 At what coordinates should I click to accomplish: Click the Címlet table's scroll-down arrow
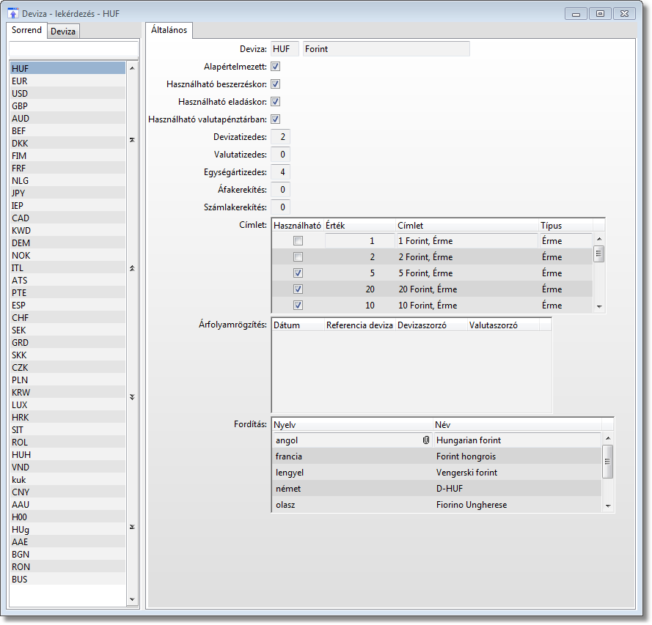tap(598, 306)
